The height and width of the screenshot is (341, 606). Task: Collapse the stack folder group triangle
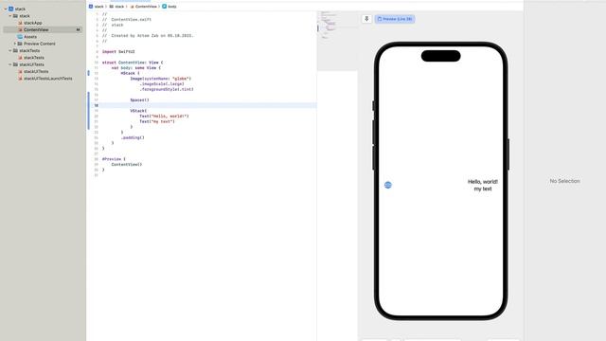(x=10, y=16)
